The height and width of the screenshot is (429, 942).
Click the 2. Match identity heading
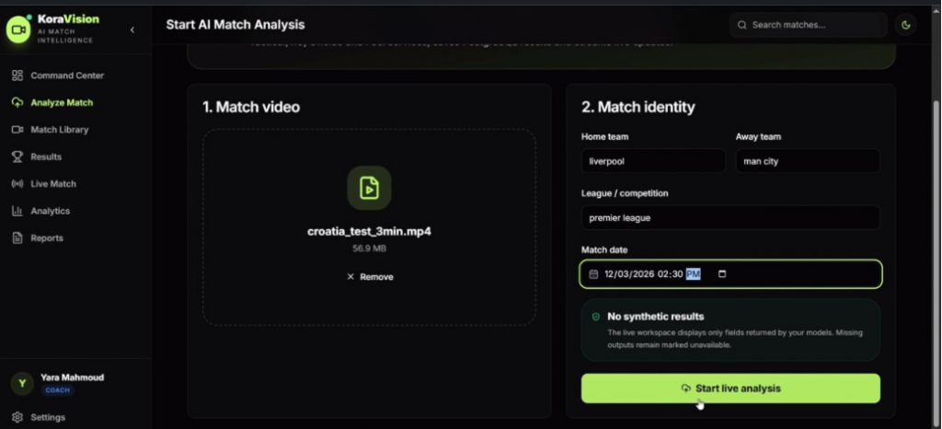point(638,107)
